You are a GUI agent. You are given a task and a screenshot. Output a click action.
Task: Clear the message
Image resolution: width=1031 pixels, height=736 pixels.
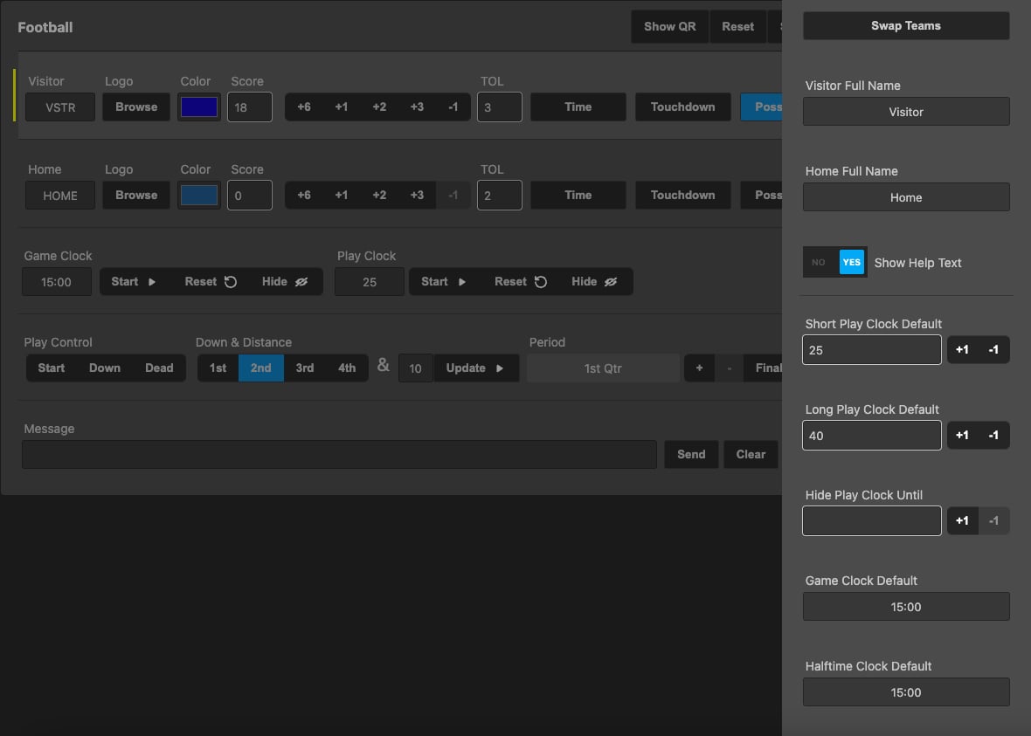point(751,454)
